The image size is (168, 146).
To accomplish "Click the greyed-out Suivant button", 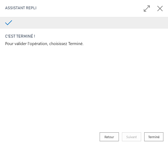I will pos(132,137).
